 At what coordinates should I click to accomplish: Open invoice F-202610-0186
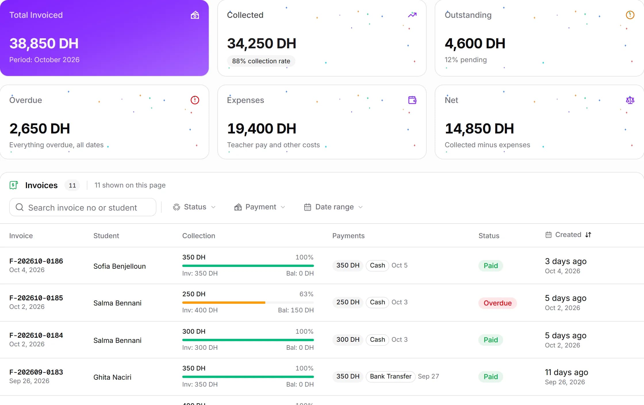click(x=36, y=261)
